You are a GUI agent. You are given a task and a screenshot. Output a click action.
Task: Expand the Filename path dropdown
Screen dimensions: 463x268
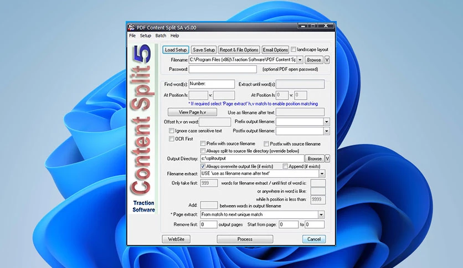click(x=300, y=60)
